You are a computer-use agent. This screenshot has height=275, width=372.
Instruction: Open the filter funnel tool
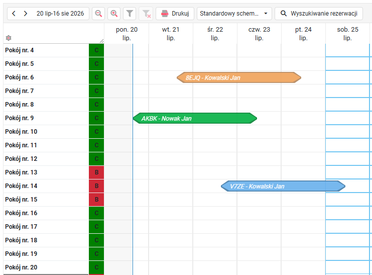point(130,14)
